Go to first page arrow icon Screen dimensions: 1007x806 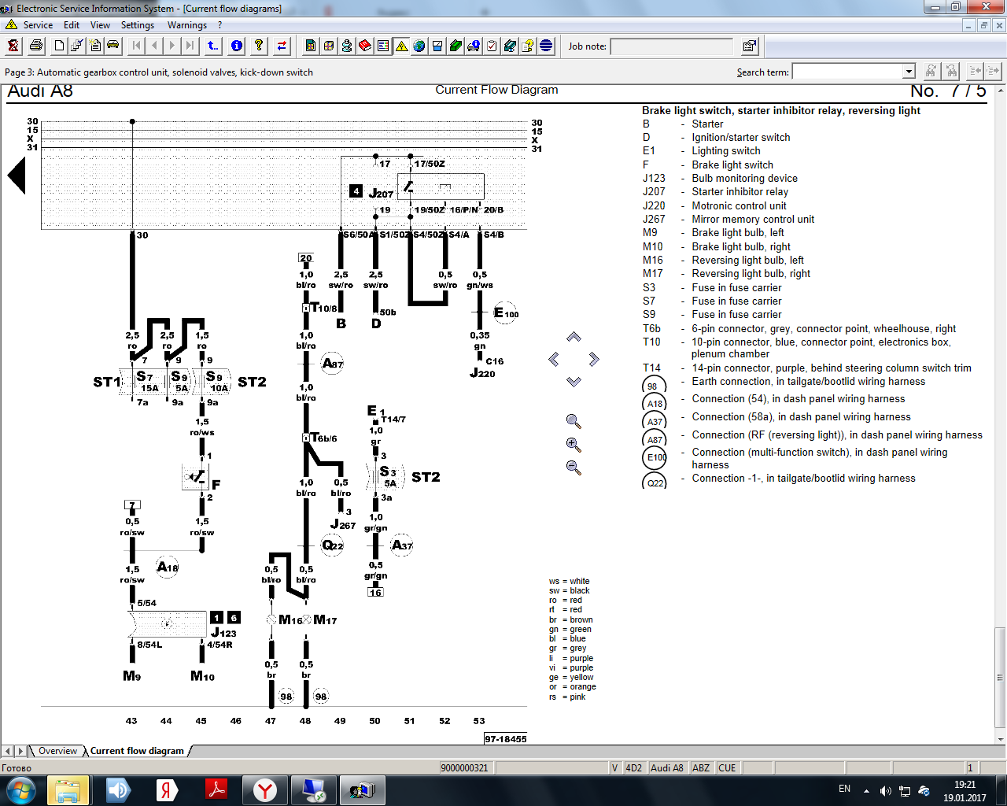[x=137, y=46]
